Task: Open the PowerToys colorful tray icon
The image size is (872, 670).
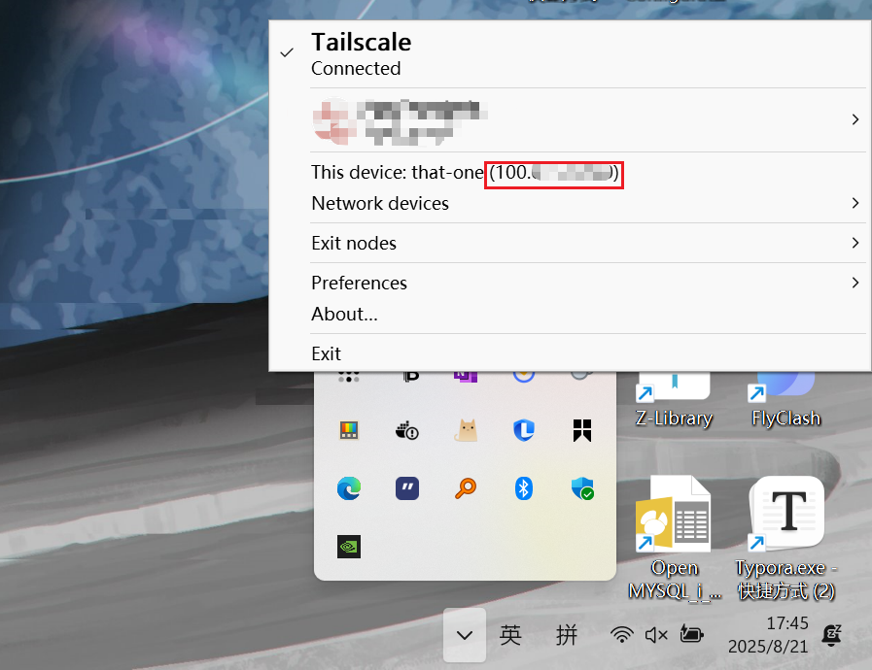Action: (x=349, y=430)
